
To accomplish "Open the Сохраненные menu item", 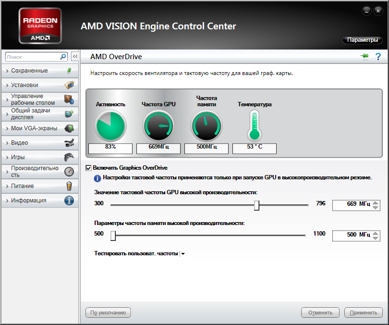I will (40, 71).
